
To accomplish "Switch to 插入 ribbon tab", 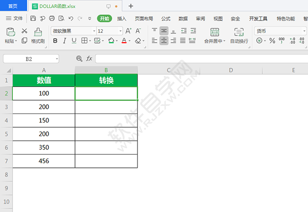I will pyautogui.click(x=122, y=18).
